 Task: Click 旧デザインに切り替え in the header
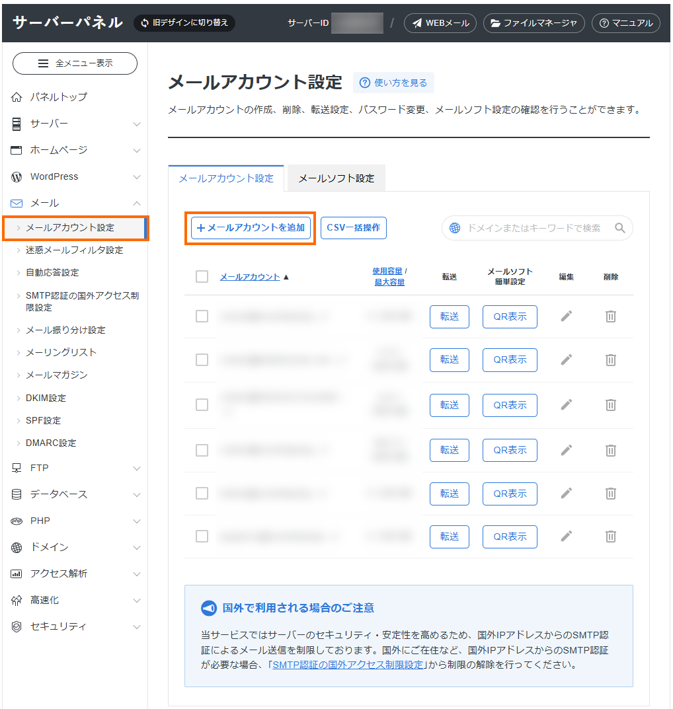184,22
